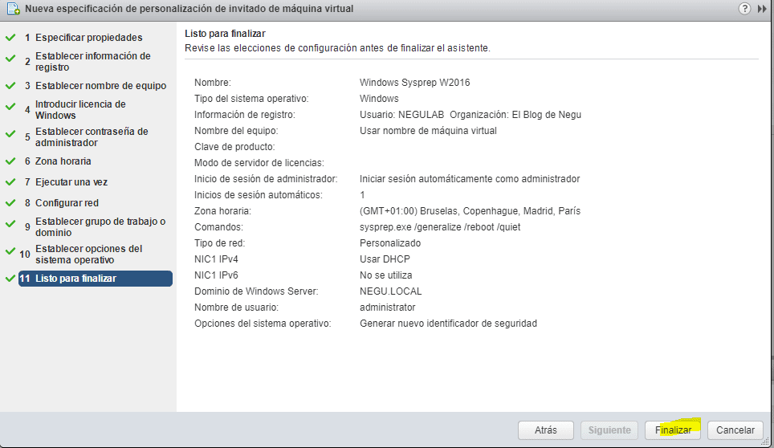
Task: Open step 10 opciones del sistema operativo
Action: coord(88,255)
